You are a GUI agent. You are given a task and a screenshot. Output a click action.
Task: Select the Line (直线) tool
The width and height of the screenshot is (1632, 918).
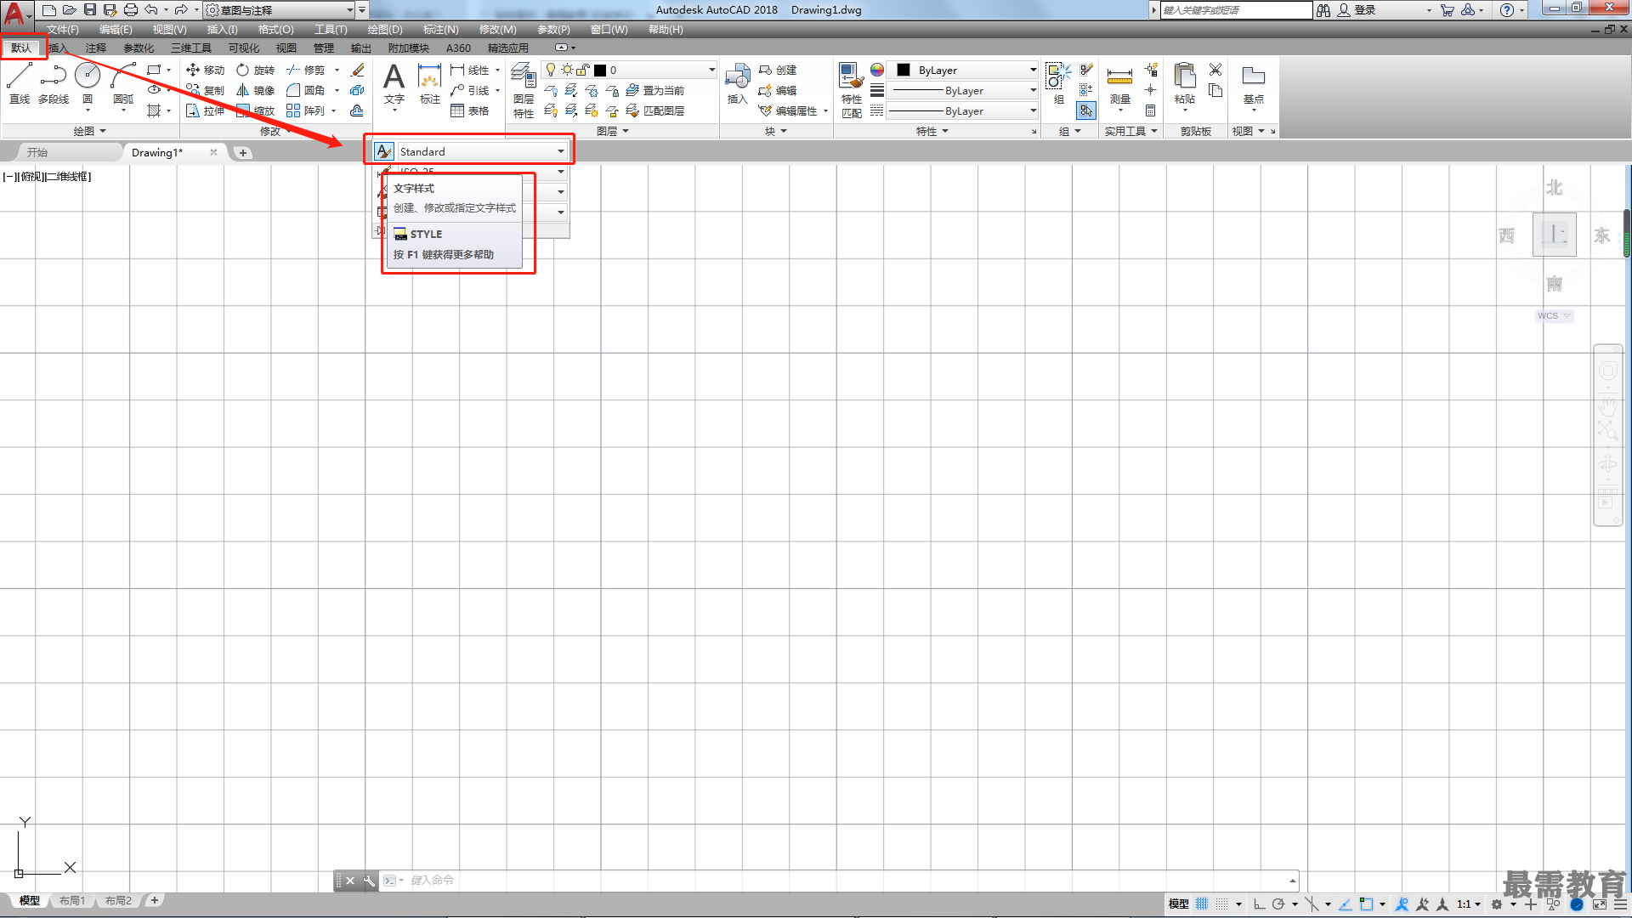pyautogui.click(x=20, y=83)
